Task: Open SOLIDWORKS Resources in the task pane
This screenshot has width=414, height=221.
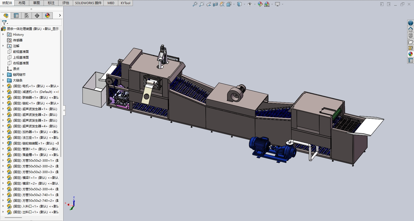Action: pyautogui.click(x=411, y=23)
